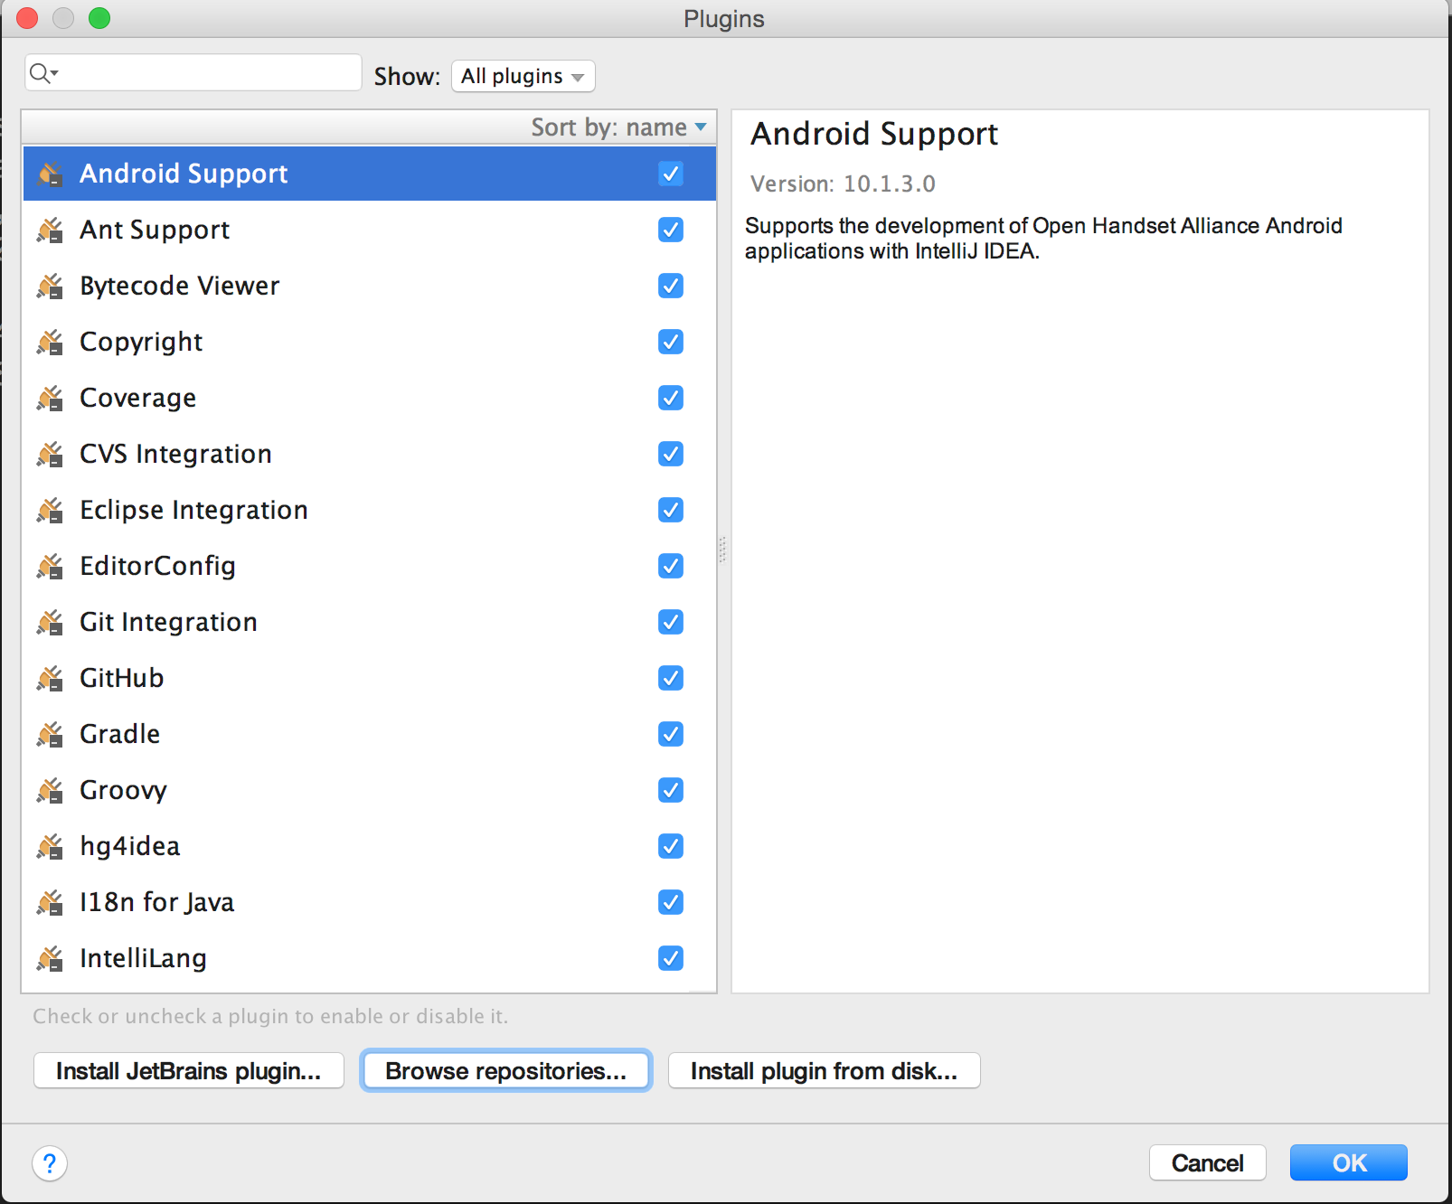Click the CVS Integration plugin icon
Image resolution: width=1452 pixels, height=1204 pixels.
50,454
